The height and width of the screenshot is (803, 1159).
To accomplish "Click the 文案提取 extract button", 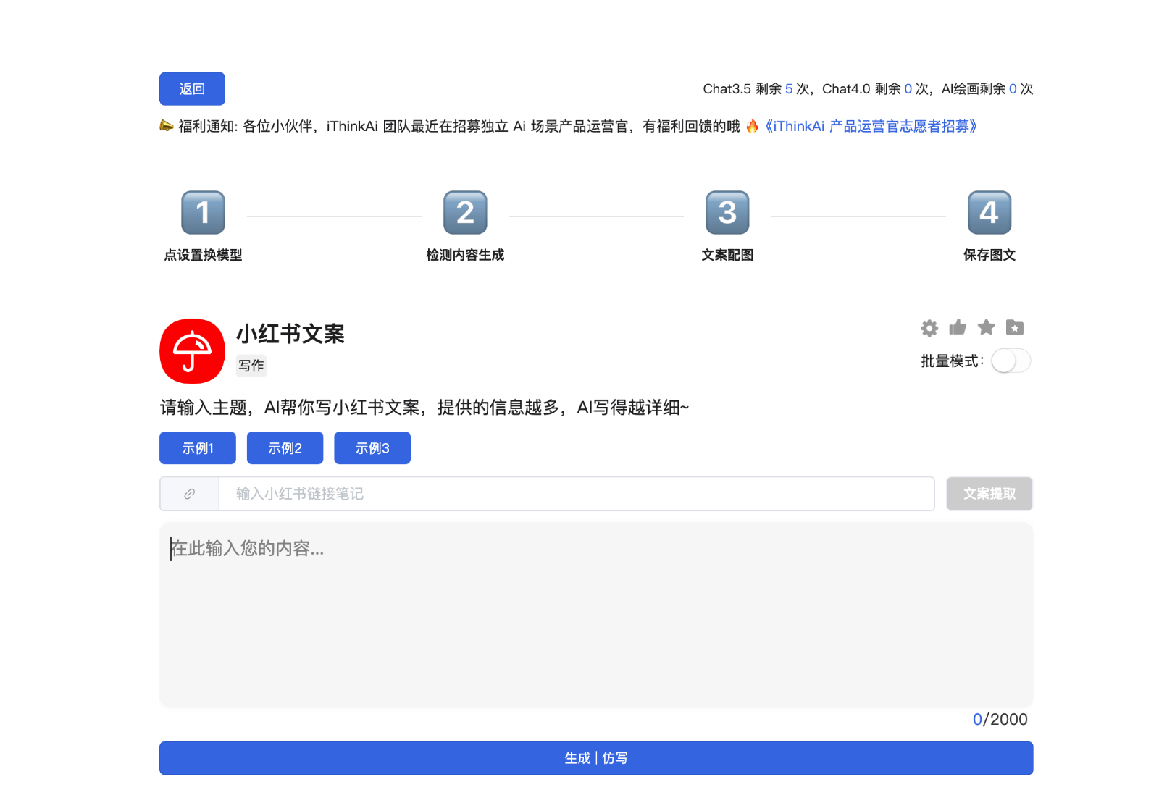I will (989, 494).
